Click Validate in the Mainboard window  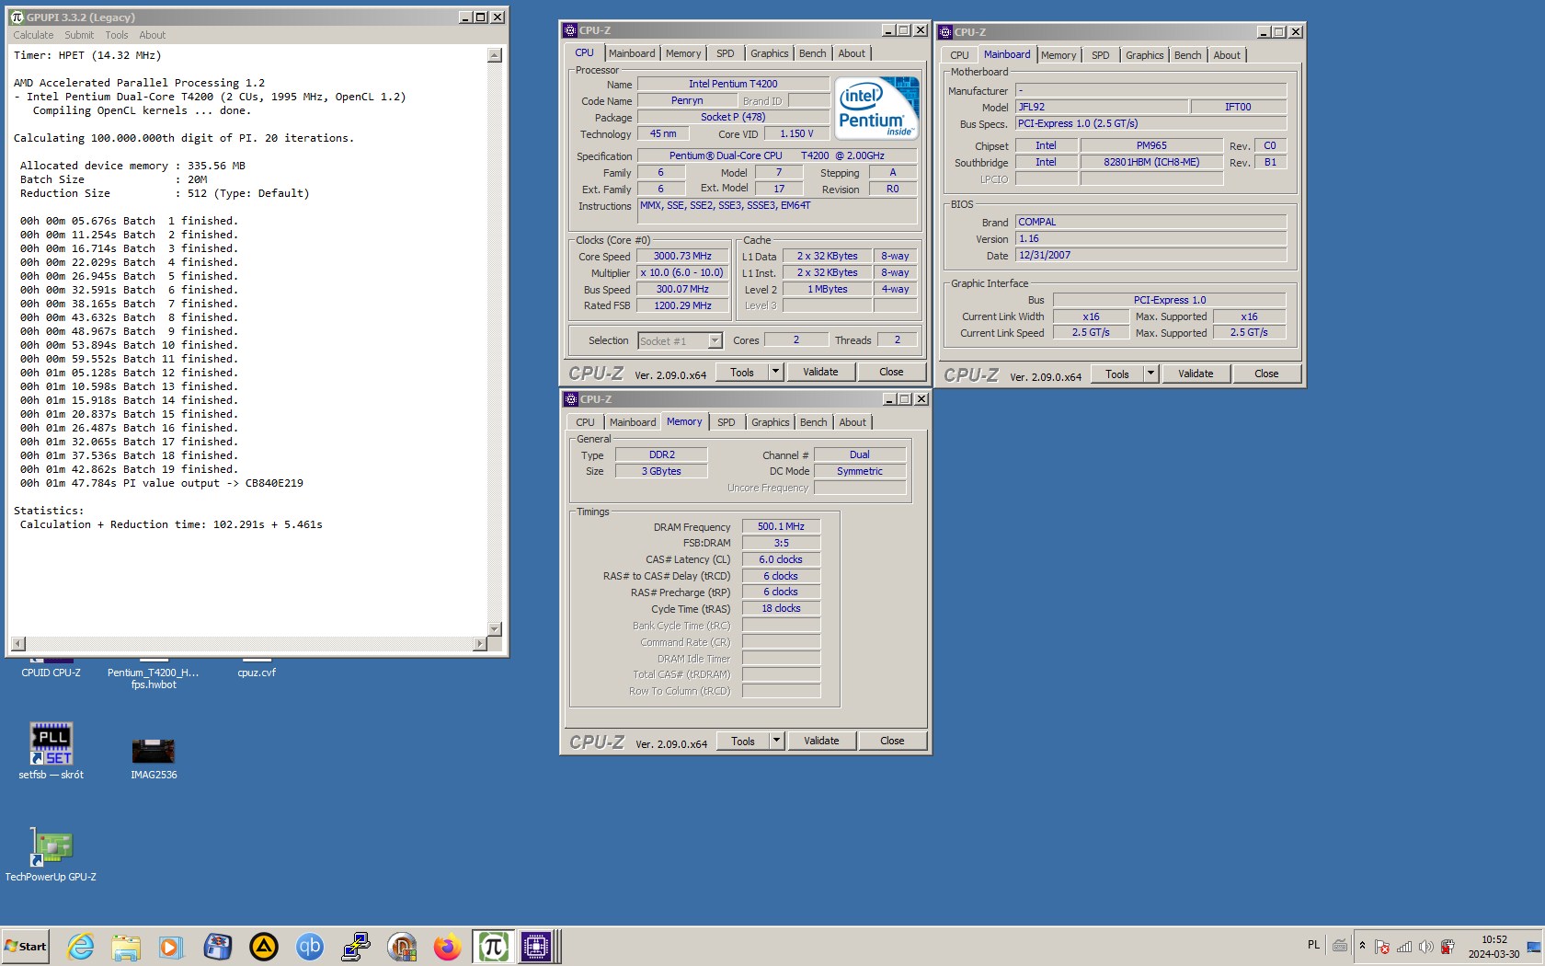(1196, 374)
